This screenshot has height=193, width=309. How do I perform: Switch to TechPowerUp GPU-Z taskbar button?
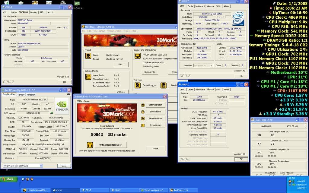[x=153, y=190]
